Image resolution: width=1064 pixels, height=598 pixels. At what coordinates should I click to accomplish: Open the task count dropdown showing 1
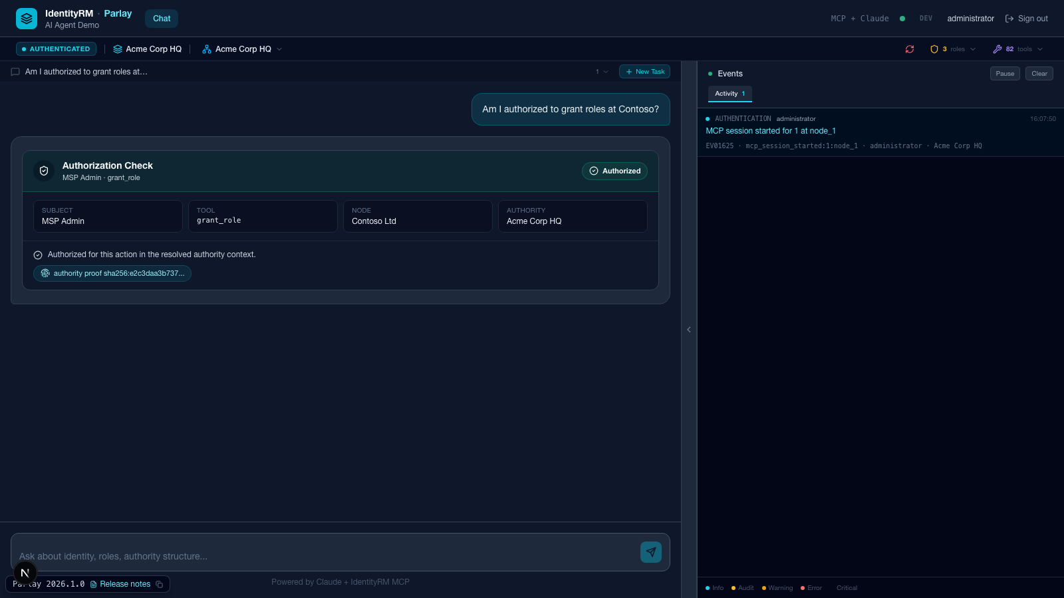pos(602,72)
